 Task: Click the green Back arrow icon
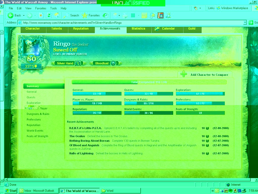(11, 15)
